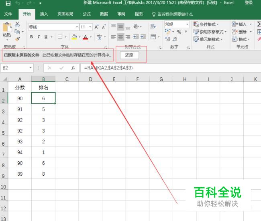This screenshot has height=221, width=261.
Task: Align text right
Action: point(128,37)
